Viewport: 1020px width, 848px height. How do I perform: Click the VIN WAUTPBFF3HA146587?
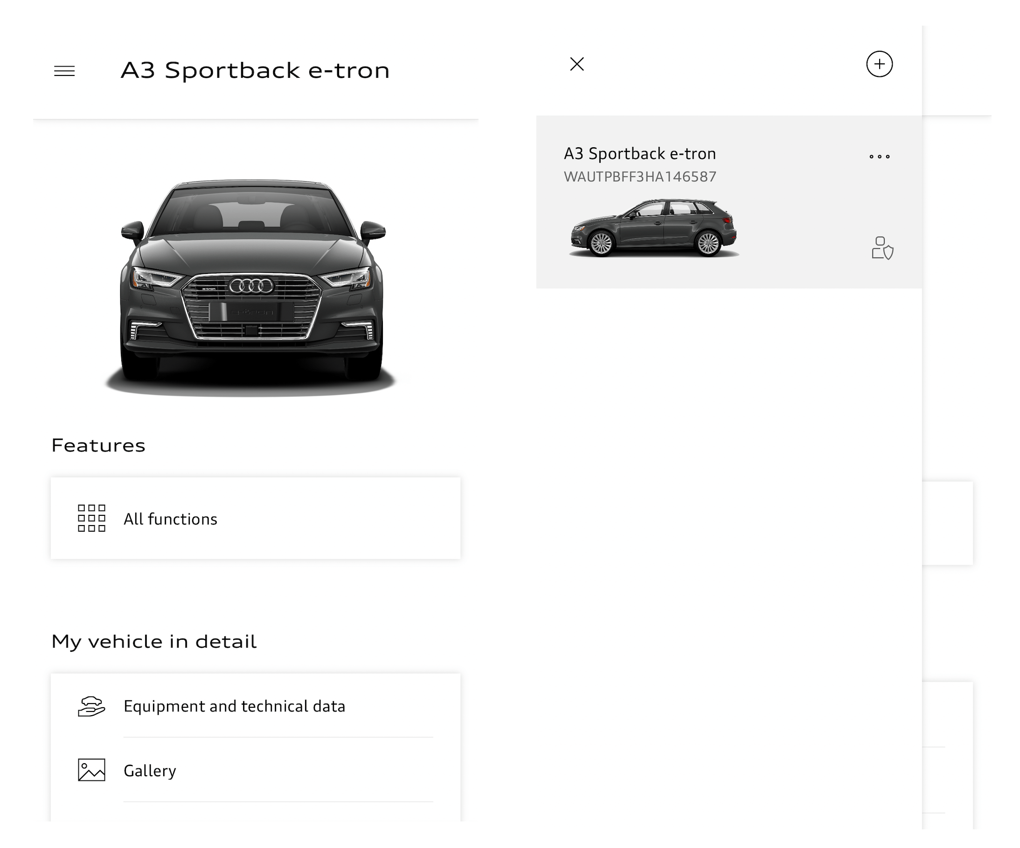(x=640, y=177)
